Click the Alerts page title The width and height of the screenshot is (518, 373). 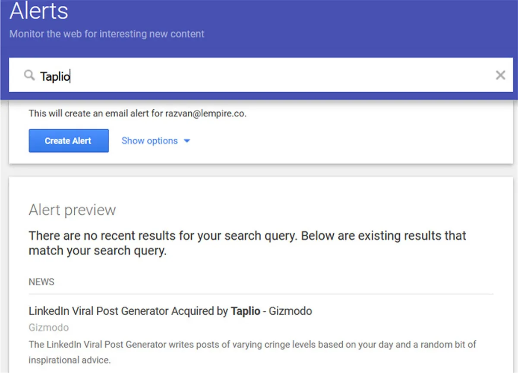pos(39,11)
